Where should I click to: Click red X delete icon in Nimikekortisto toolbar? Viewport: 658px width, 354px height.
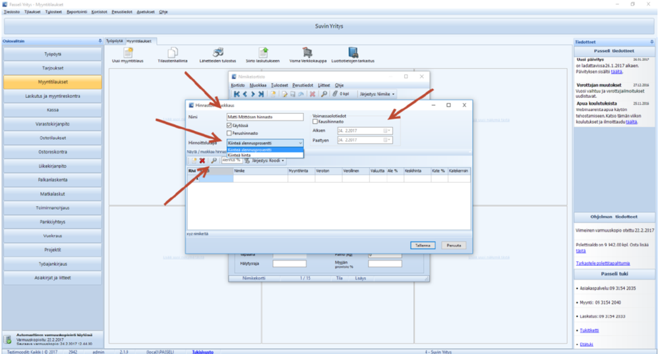(x=313, y=94)
